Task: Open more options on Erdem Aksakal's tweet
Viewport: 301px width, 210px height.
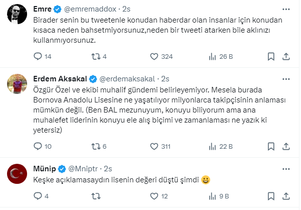Action: [x=286, y=79]
